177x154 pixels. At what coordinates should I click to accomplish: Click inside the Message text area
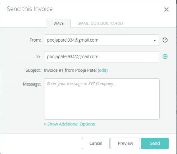pyautogui.click(x=102, y=99)
